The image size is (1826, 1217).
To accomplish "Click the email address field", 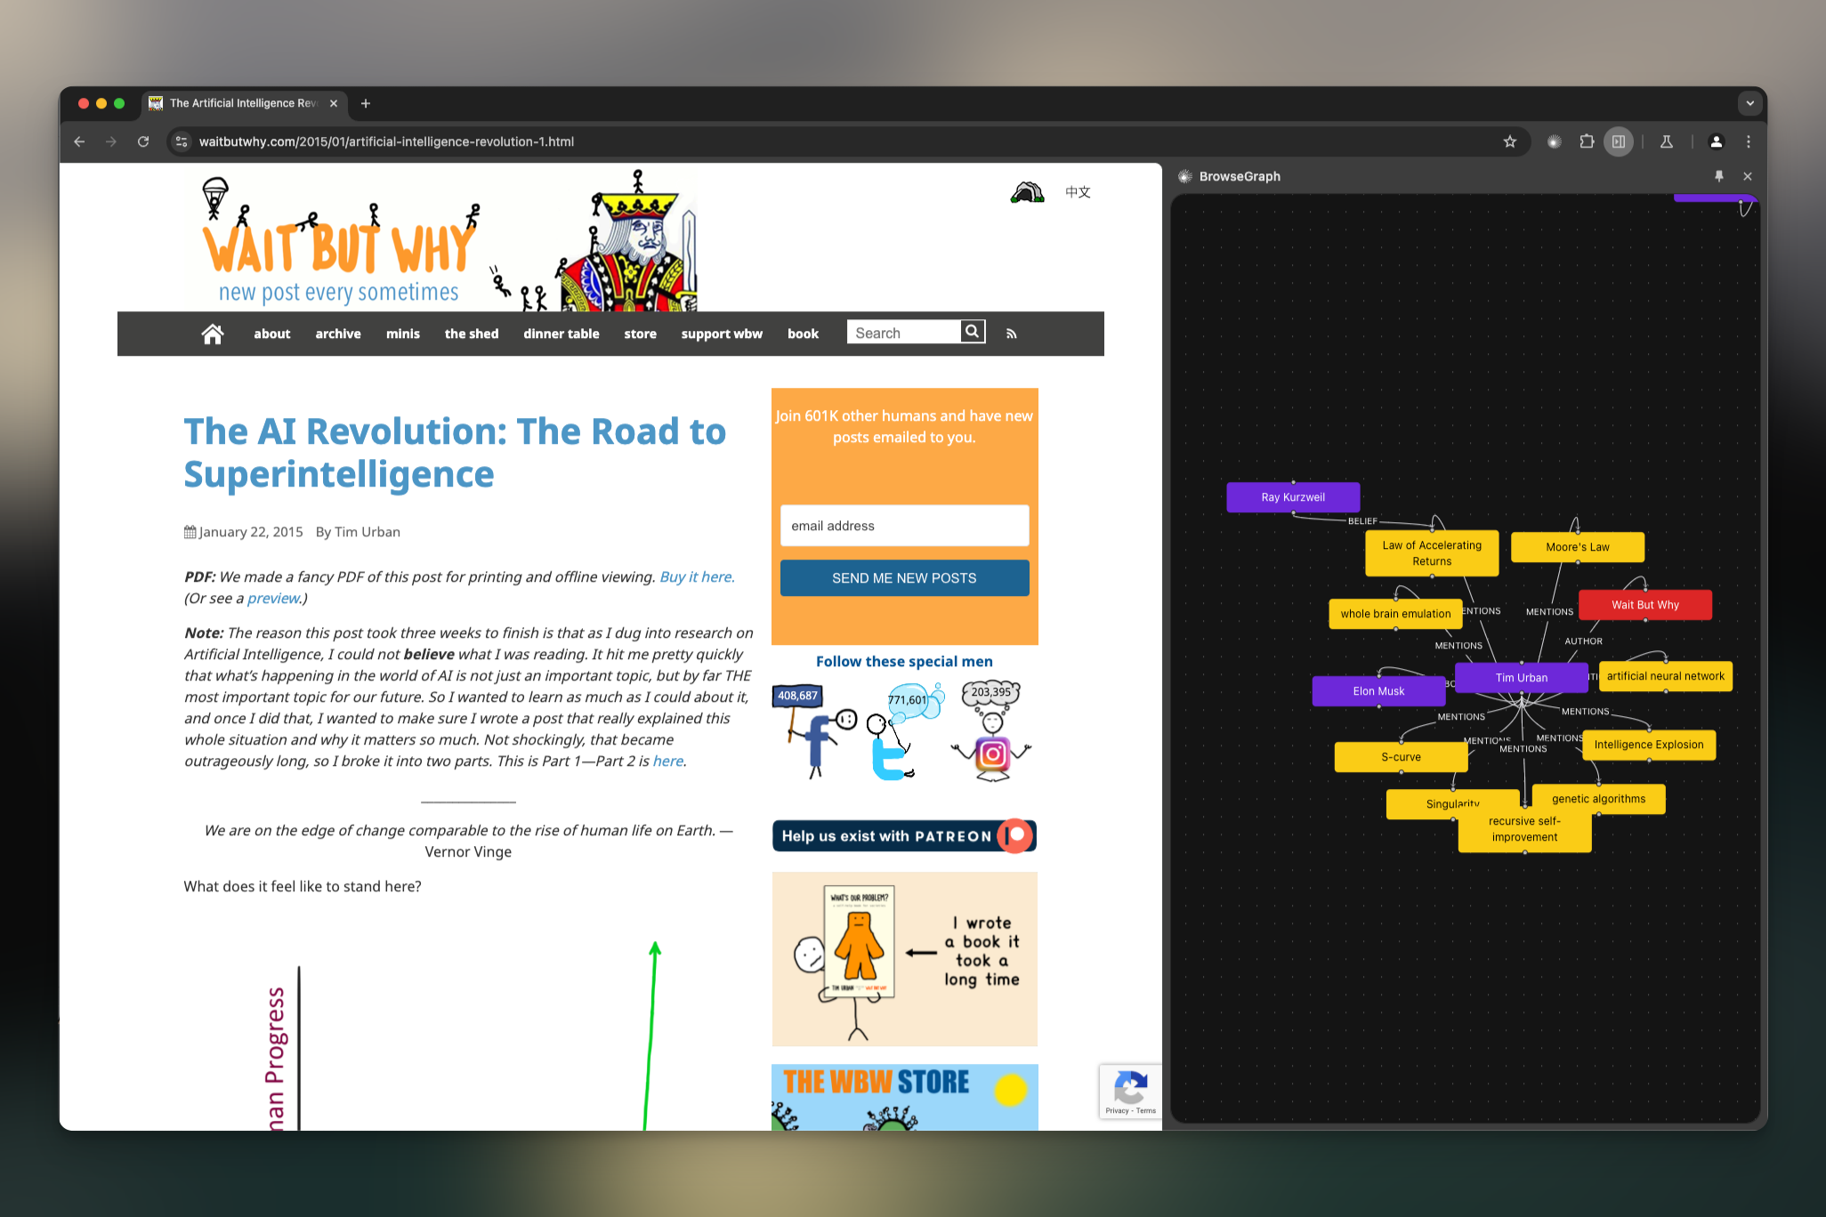I will point(904,526).
